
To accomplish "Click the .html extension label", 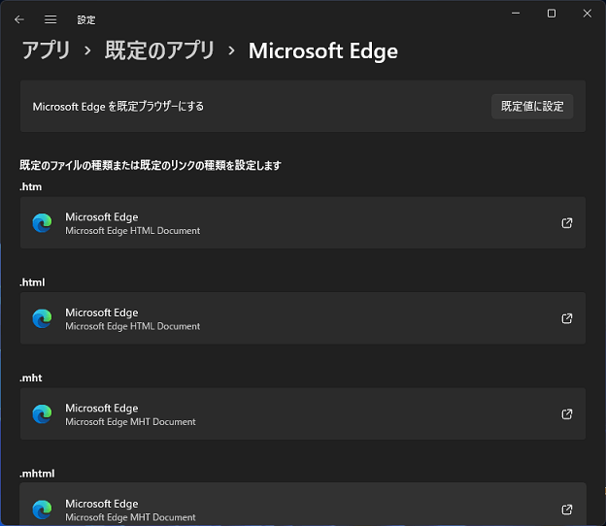I will [32, 282].
